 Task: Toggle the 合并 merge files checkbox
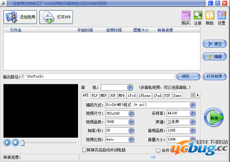tap(158, 150)
